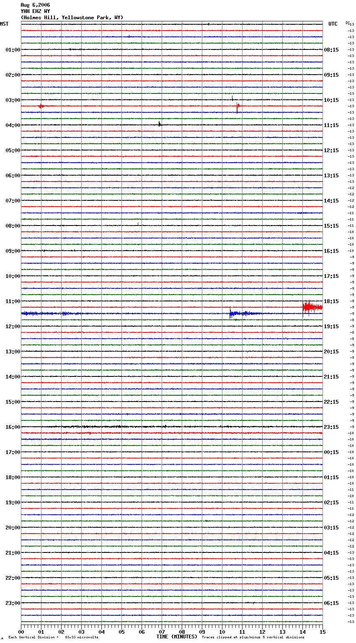Screen dimensions: 356x643
Task: Click the 13:15 UTC time label
Action: (x=331, y=176)
